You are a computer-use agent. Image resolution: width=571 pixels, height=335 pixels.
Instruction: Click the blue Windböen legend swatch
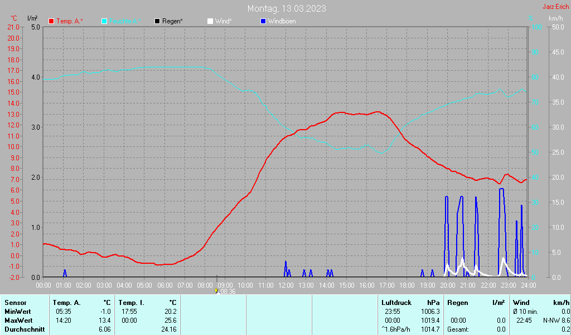pyautogui.click(x=263, y=21)
